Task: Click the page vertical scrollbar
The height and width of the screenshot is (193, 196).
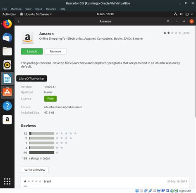Action: tap(195, 71)
